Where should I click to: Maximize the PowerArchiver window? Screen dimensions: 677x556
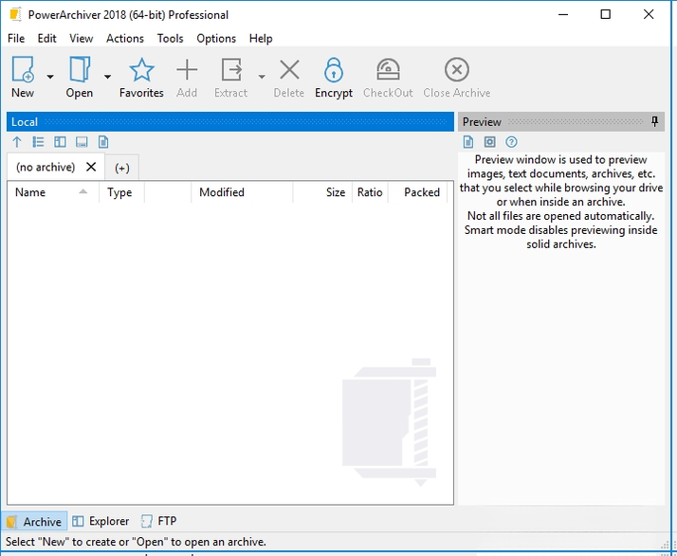point(606,14)
